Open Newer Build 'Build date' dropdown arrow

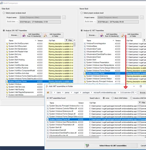(95, 22)
